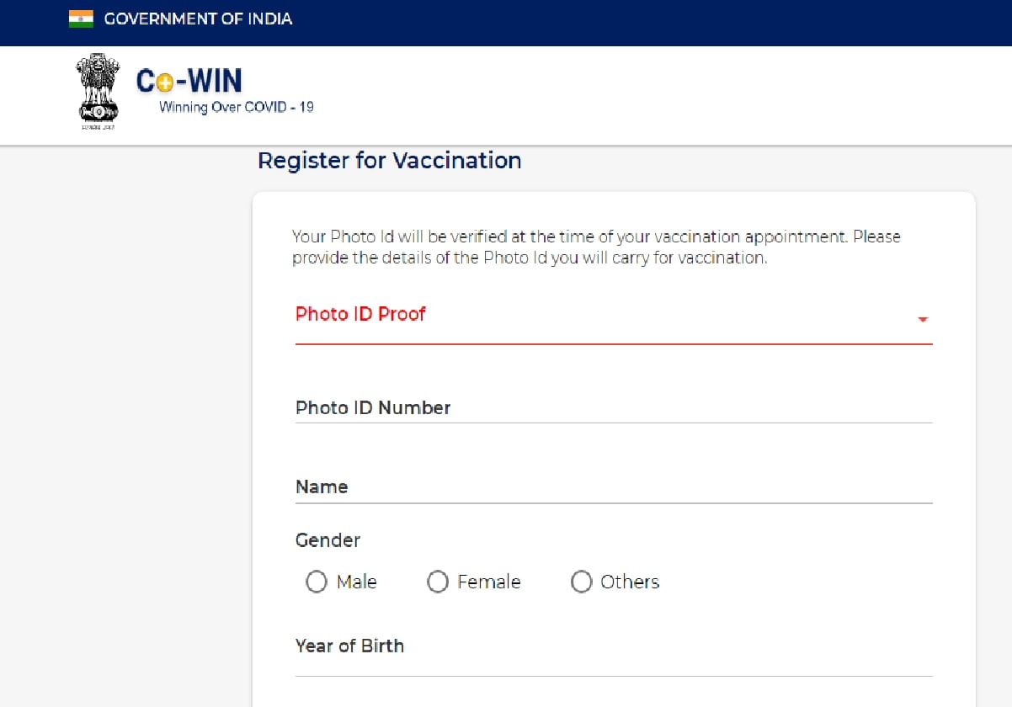
Task: Click the Co-WIN brand link
Action: point(189,80)
